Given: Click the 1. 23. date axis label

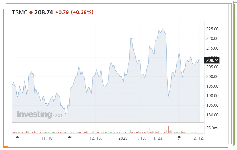Looking at the screenshot, I should [x=158, y=138].
